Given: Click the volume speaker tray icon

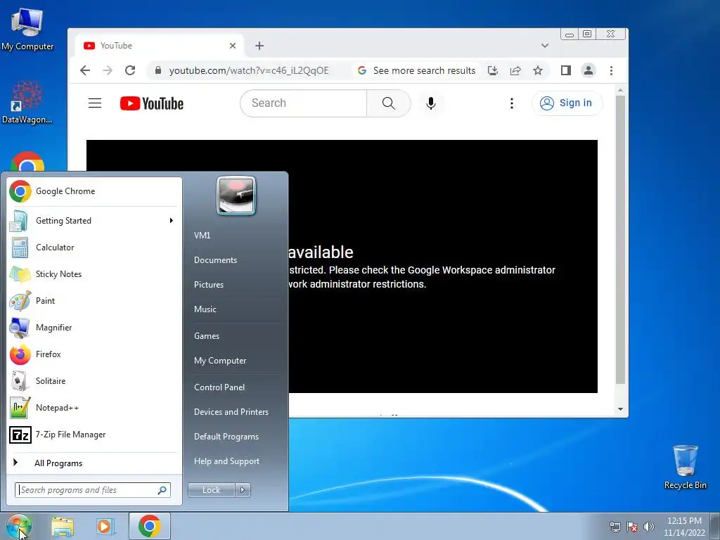Looking at the screenshot, I should pos(649,527).
